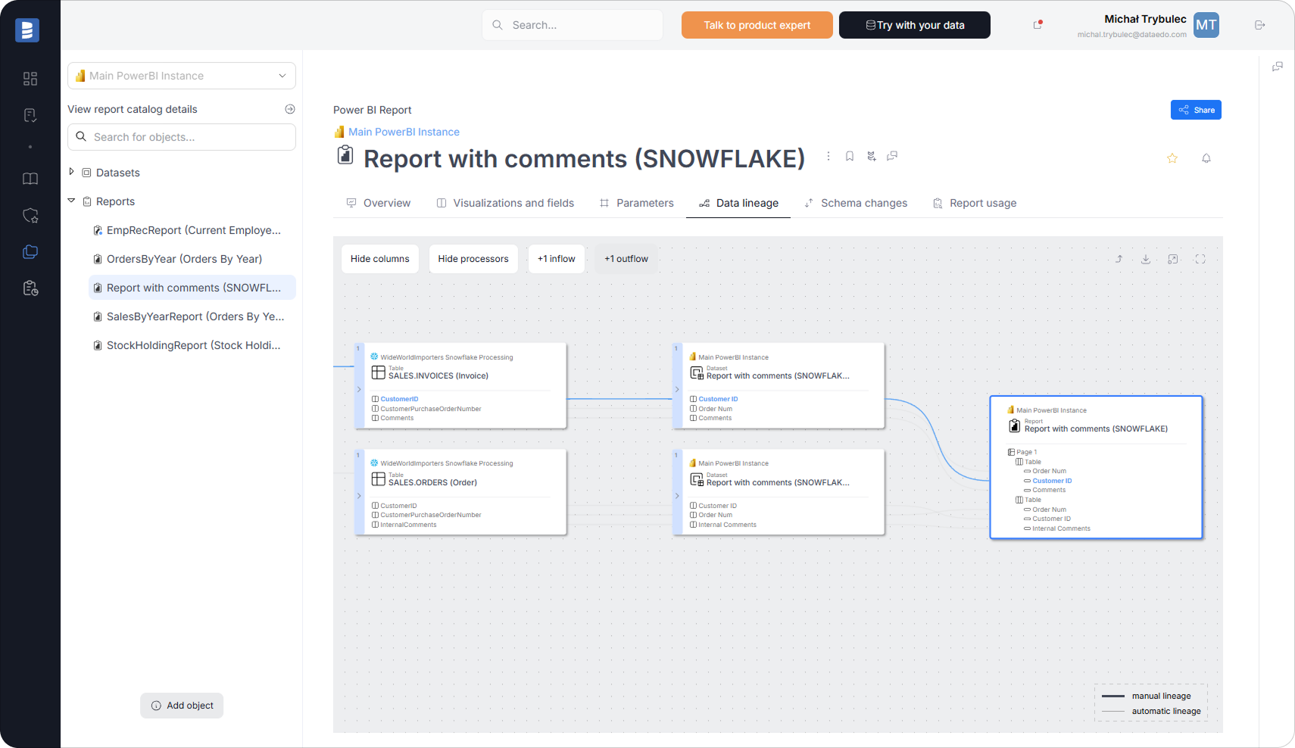Viewport: 1295px width, 748px height.
Task: Open the dashboard grid icon in sidebar
Action: 30,79
